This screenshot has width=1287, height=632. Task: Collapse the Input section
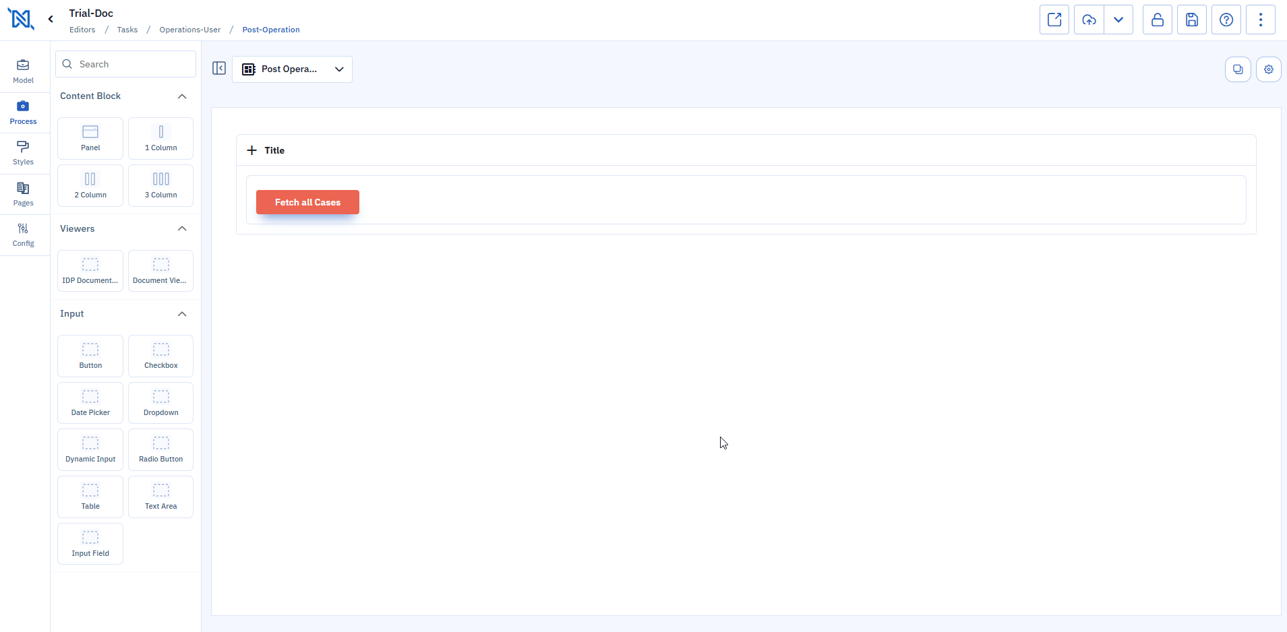182,314
